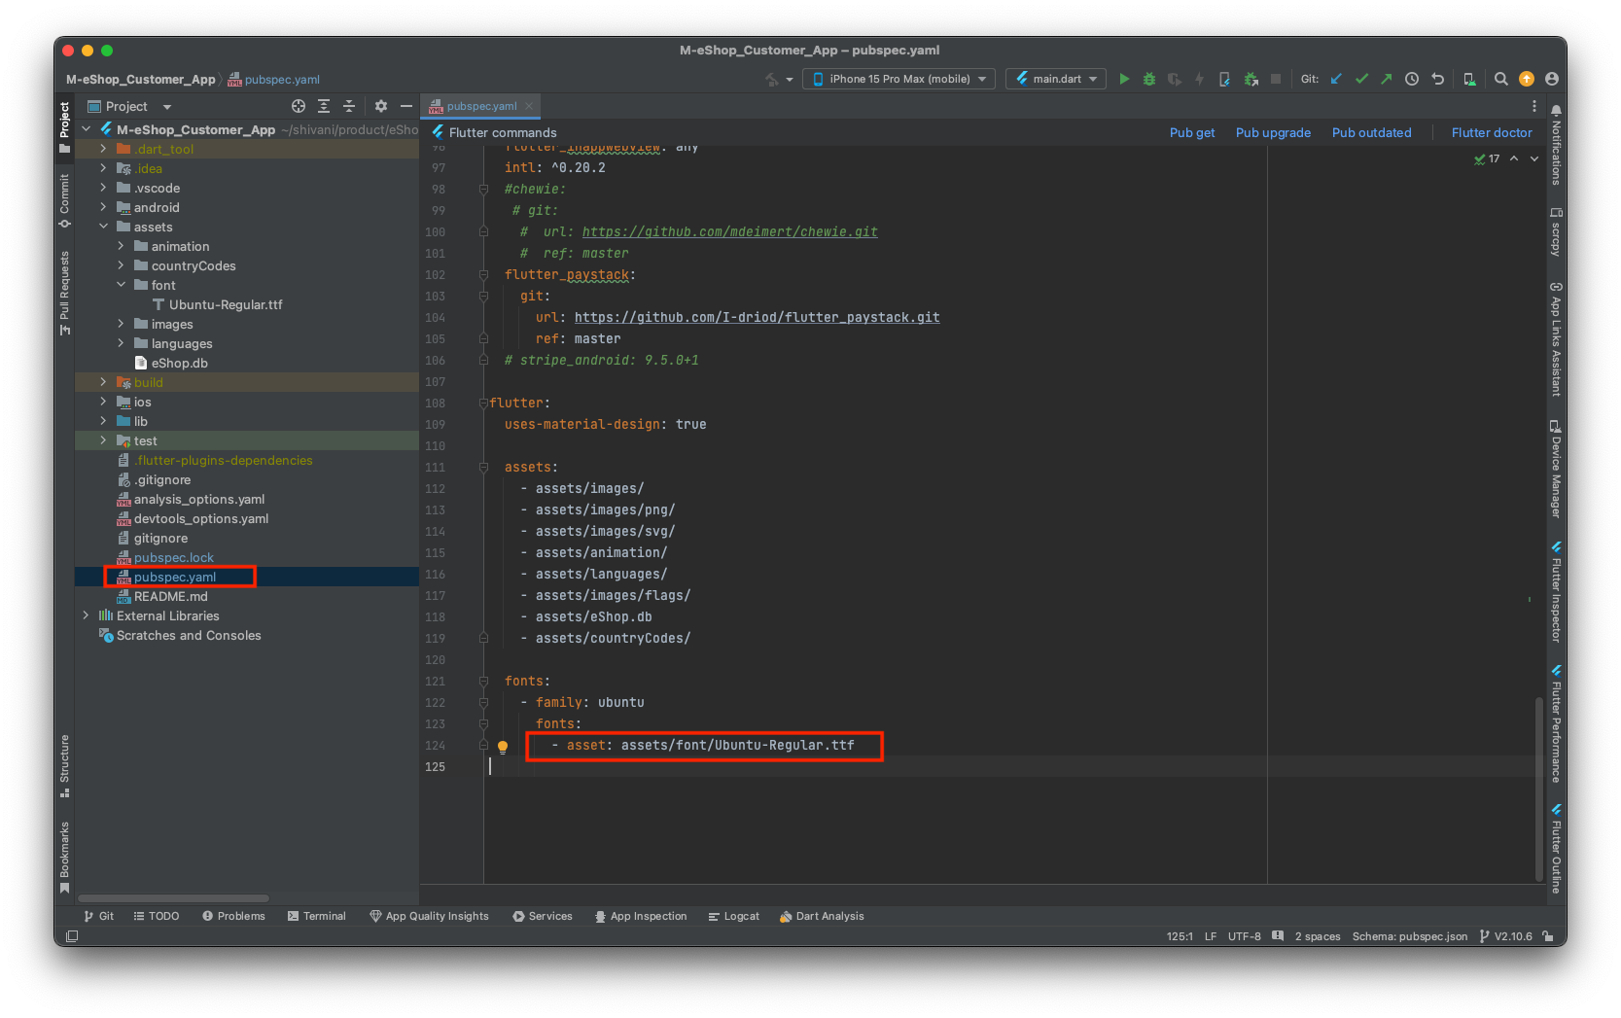Hide the Project panel with the minus icon
The height and width of the screenshot is (1018, 1621).
(x=406, y=106)
